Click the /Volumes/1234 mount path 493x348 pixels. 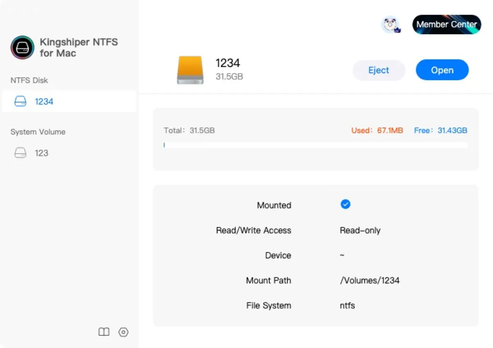tap(369, 281)
